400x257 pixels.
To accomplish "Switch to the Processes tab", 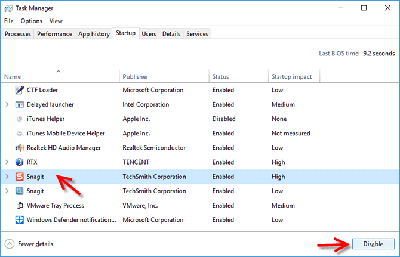I will 17,34.
